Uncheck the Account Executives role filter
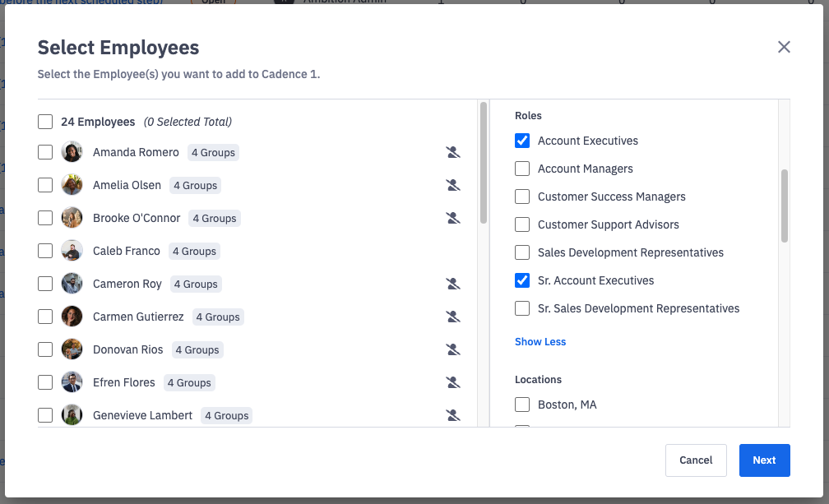Screen dimensions: 829x504 point(522,141)
